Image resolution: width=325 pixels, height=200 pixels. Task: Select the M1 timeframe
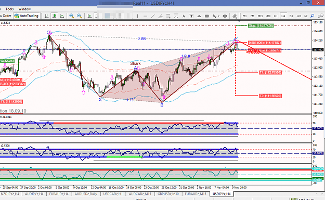244,16
